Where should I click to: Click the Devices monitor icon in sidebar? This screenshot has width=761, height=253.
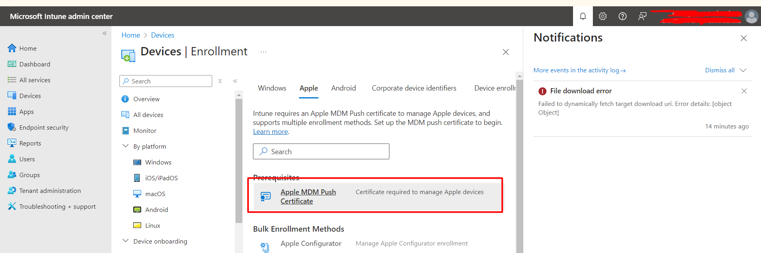[x=12, y=96]
